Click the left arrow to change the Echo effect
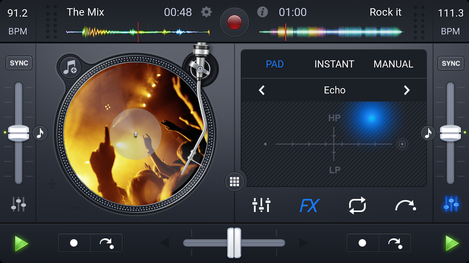 pos(261,90)
